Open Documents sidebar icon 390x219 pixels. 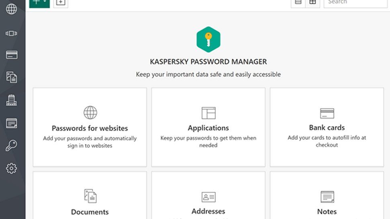tap(12, 77)
